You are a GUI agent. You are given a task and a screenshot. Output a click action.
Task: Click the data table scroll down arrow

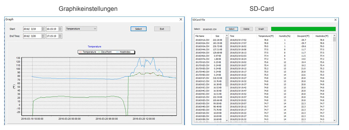pos(334,120)
